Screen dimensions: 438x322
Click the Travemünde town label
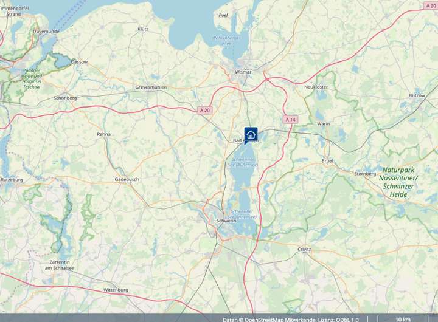(46, 32)
